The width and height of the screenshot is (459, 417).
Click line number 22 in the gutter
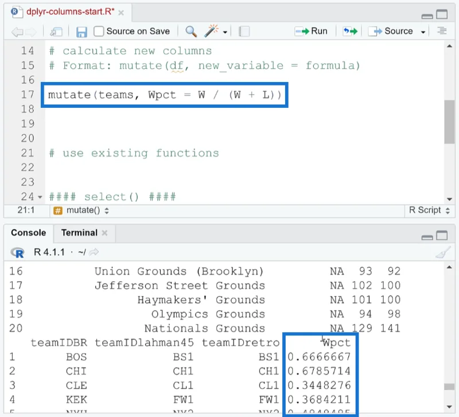(28, 167)
